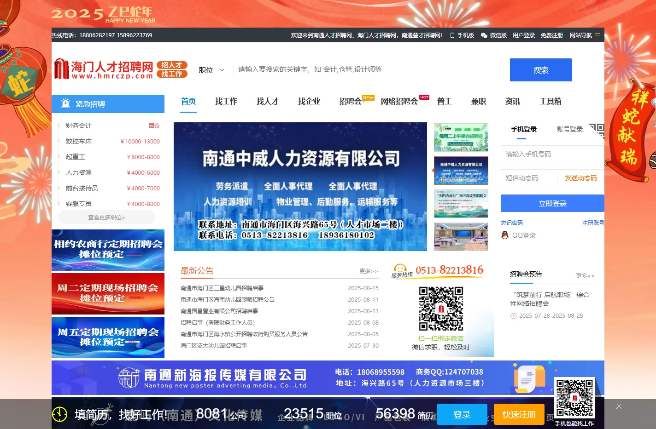656x429 pixels.
Task: Open 周五定期现场招聘会 banner
Action: click(108, 337)
